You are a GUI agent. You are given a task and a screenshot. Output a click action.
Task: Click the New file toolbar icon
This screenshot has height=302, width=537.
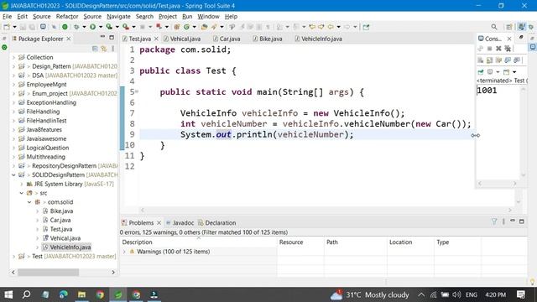coord(7,27)
